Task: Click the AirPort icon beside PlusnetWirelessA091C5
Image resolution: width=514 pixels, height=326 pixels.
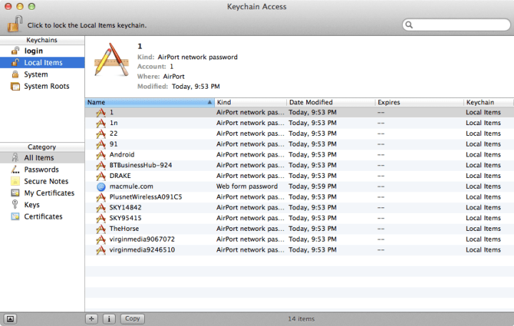Action: pyautogui.click(x=101, y=197)
